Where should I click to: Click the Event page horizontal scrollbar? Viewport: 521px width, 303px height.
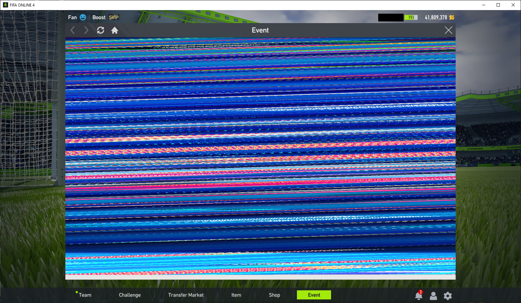click(260, 277)
